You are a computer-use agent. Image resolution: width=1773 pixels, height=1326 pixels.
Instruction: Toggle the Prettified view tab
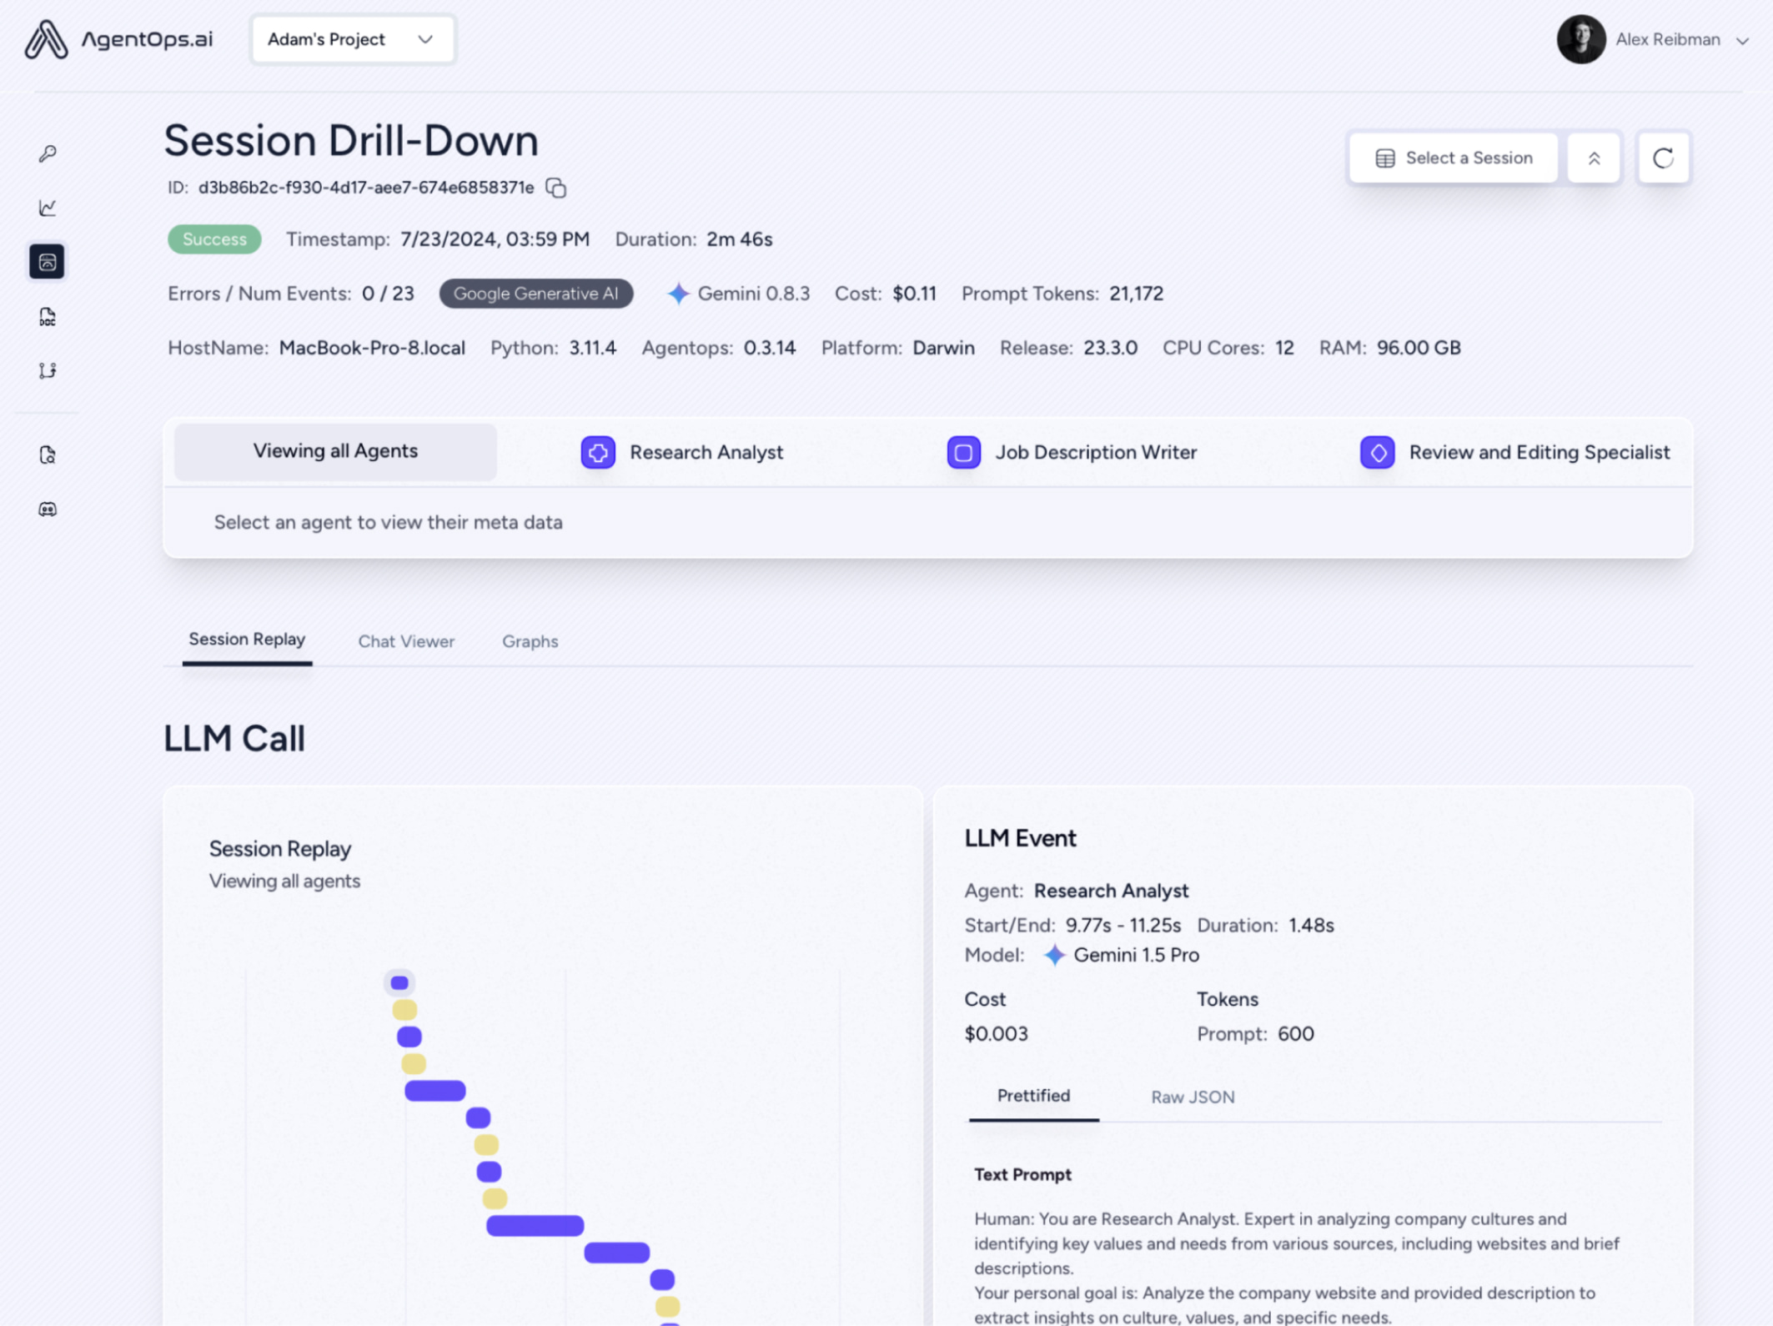(1033, 1096)
